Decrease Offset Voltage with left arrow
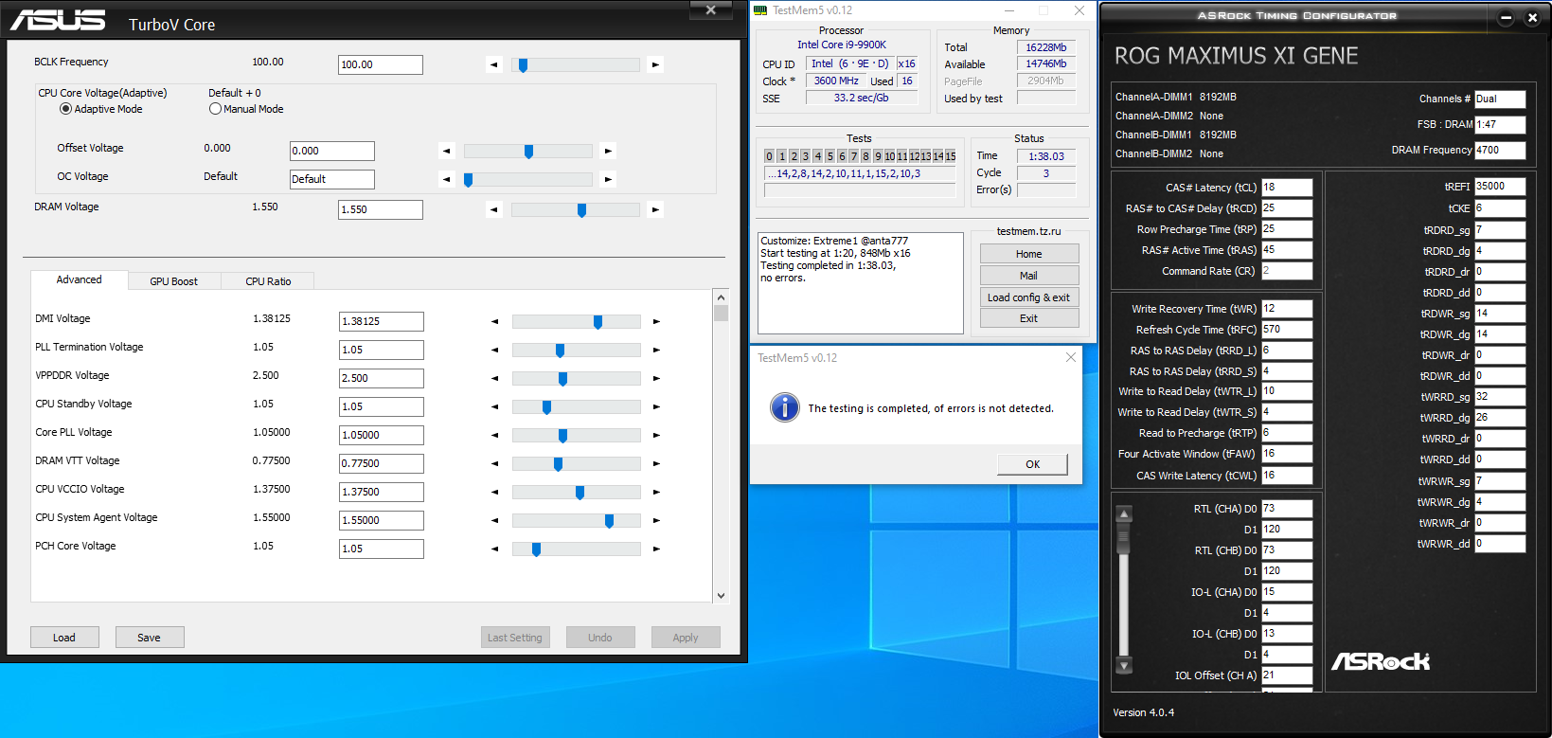Viewport: 1552px width, 738px height. (x=446, y=151)
